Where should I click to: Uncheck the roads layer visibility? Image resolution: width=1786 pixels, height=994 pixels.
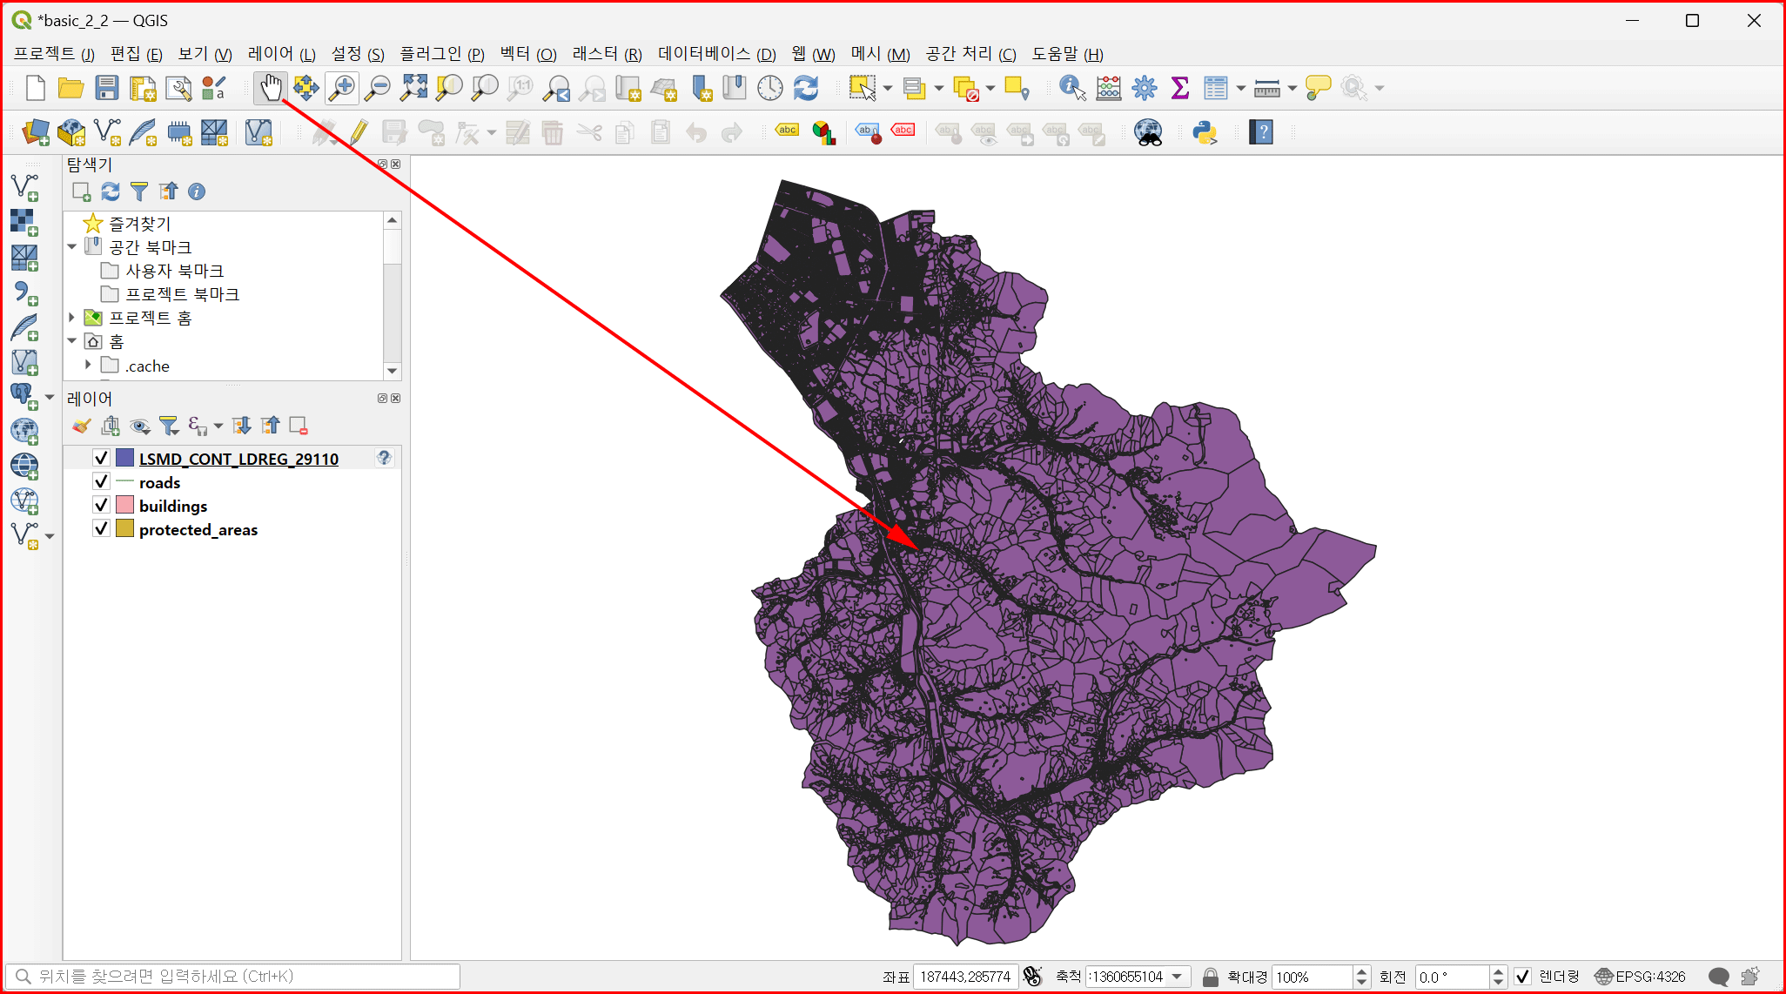[x=102, y=482]
